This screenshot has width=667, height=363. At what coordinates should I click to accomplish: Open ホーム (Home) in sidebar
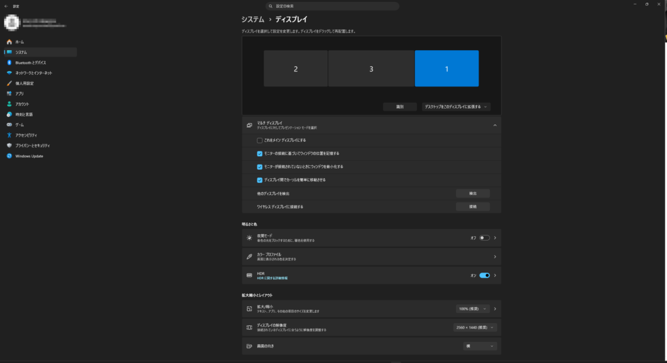coord(40,42)
